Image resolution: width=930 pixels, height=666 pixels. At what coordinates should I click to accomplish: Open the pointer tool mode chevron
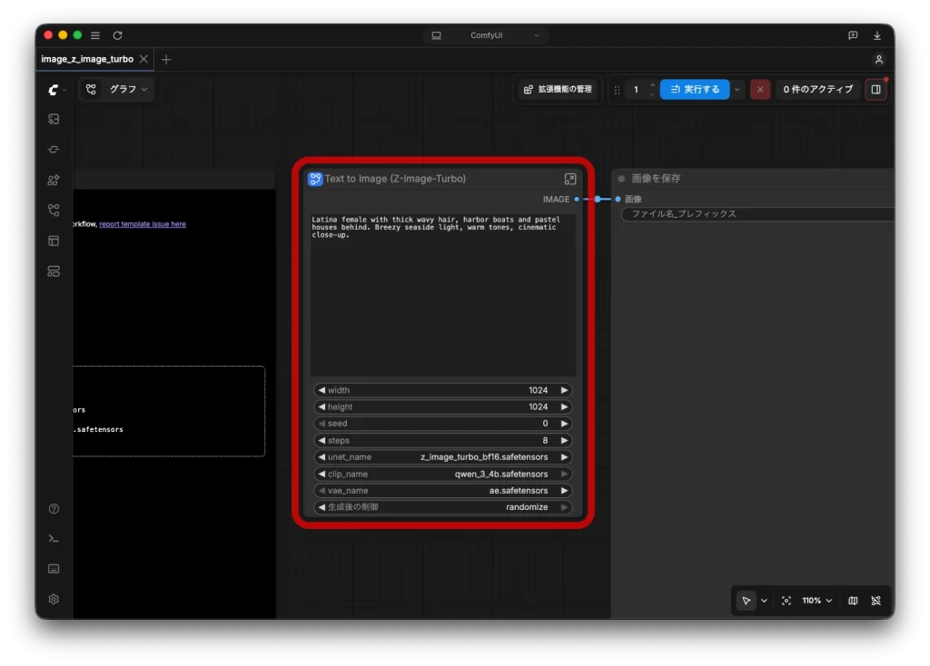pyautogui.click(x=764, y=601)
